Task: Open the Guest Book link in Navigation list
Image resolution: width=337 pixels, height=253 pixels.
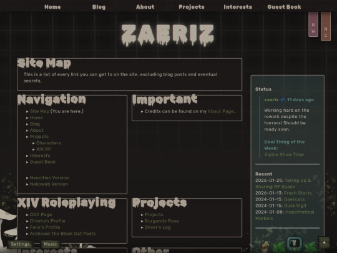Action: pyautogui.click(x=42, y=162)
